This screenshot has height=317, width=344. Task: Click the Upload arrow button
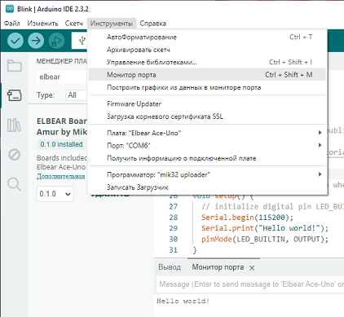[36, 41]
